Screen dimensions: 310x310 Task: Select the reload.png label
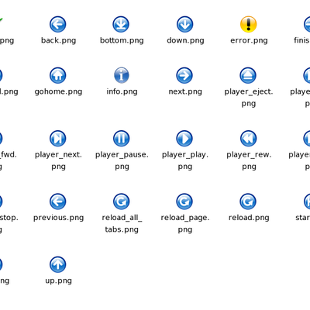249,218
